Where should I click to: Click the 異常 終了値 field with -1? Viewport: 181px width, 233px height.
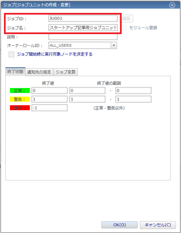click(49, 108)
